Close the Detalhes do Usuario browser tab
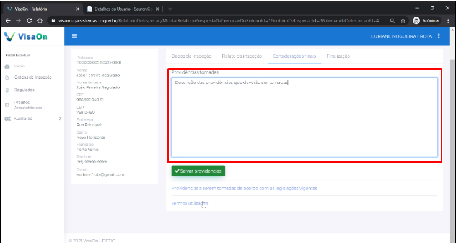456x243 pixels. coord(157,9)
